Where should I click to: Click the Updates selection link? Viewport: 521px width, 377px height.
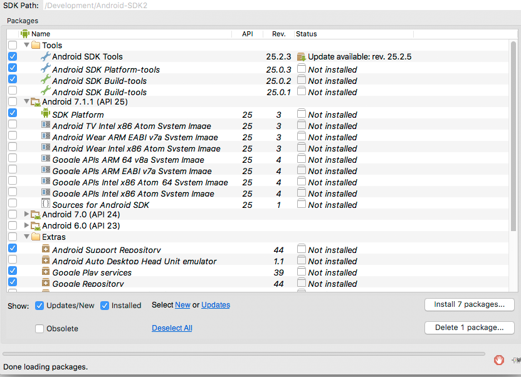click(x=216, y=305)
